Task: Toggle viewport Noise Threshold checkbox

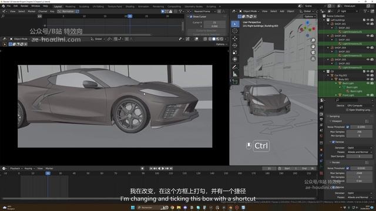Action: [x=347, y=127]
